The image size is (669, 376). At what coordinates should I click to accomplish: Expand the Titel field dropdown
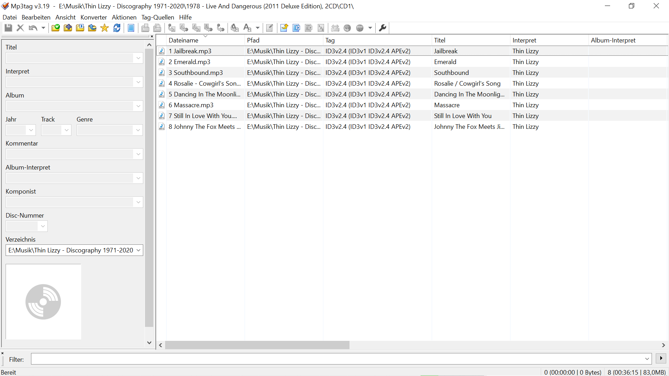point(138,58)
